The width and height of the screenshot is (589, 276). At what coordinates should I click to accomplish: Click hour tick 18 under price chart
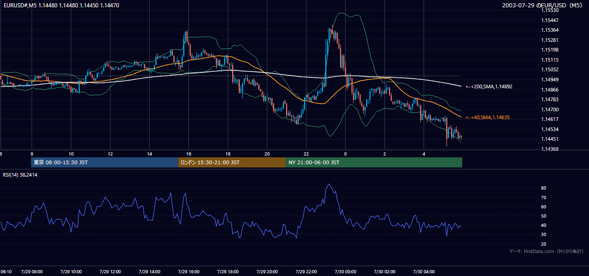tap(228, 154)
